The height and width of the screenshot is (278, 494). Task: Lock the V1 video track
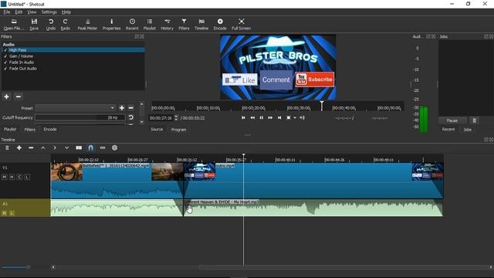click(x=27, y=177)
